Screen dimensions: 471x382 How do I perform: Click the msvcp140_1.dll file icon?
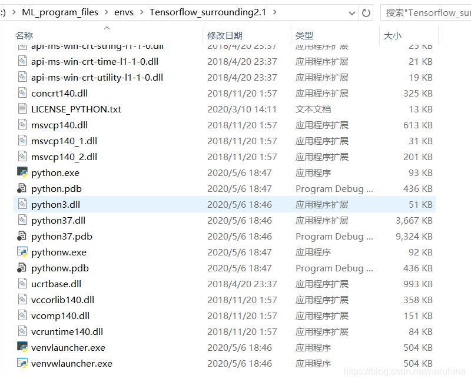click(22, 141)
